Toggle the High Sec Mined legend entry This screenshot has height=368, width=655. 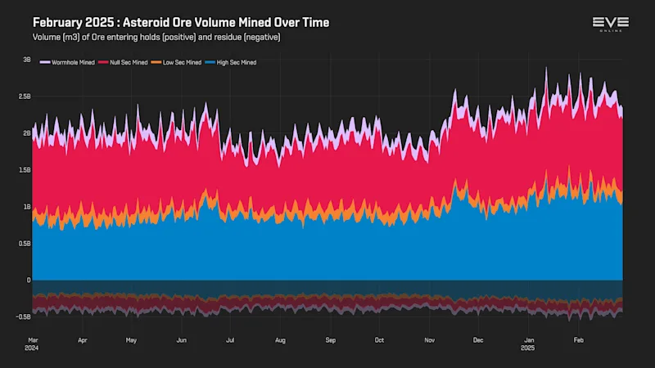point(231,62)
